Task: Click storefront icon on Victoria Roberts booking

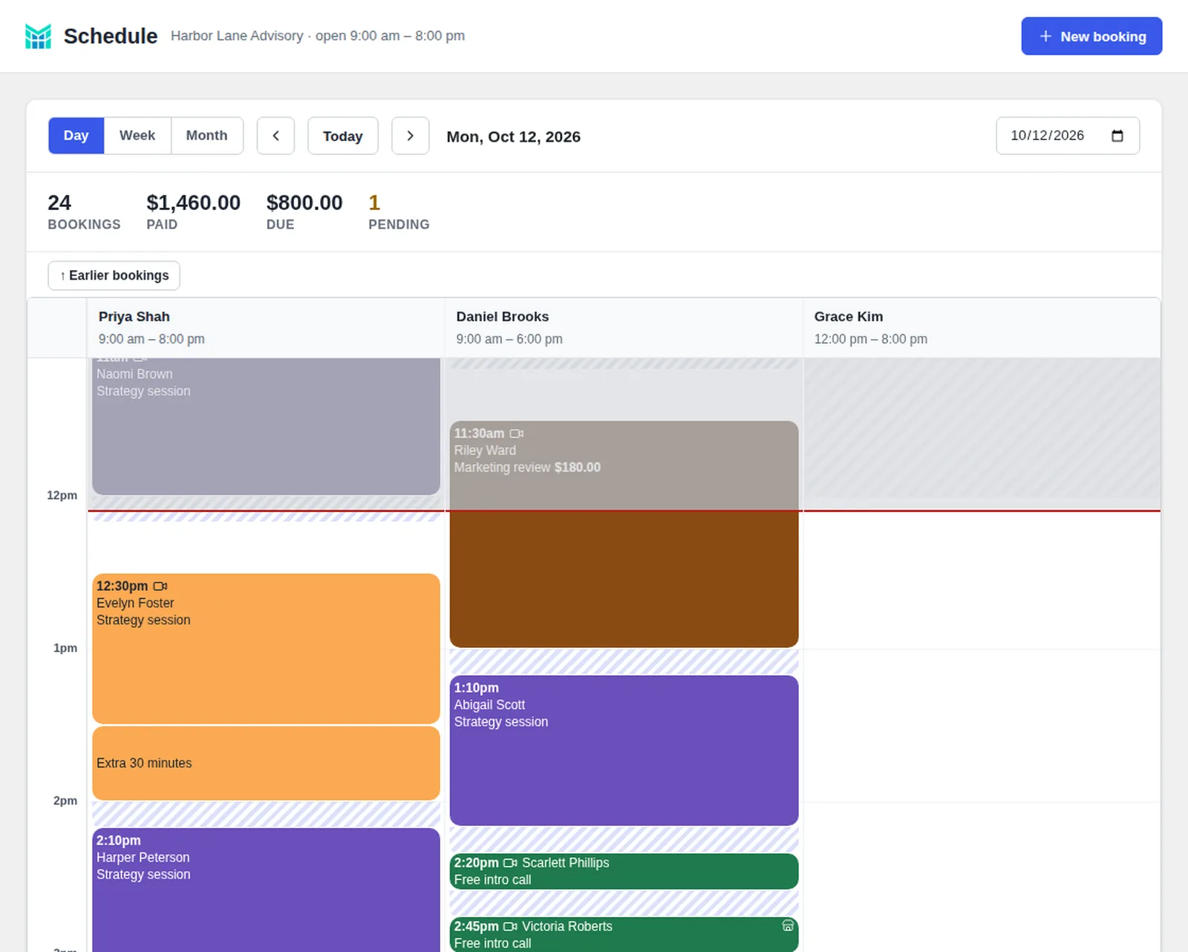Action: (x=788, y=925)
